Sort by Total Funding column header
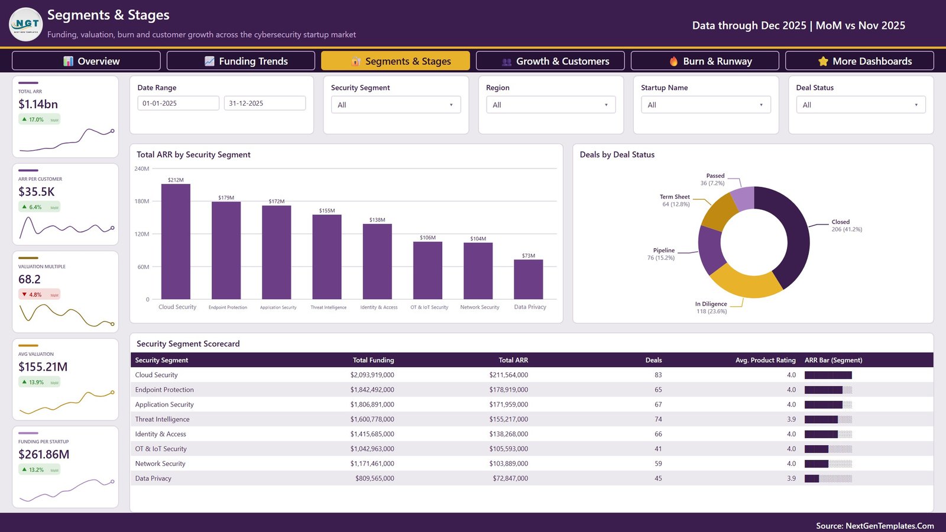The width and height of the screenshot is (946, 532). point(373,360)
